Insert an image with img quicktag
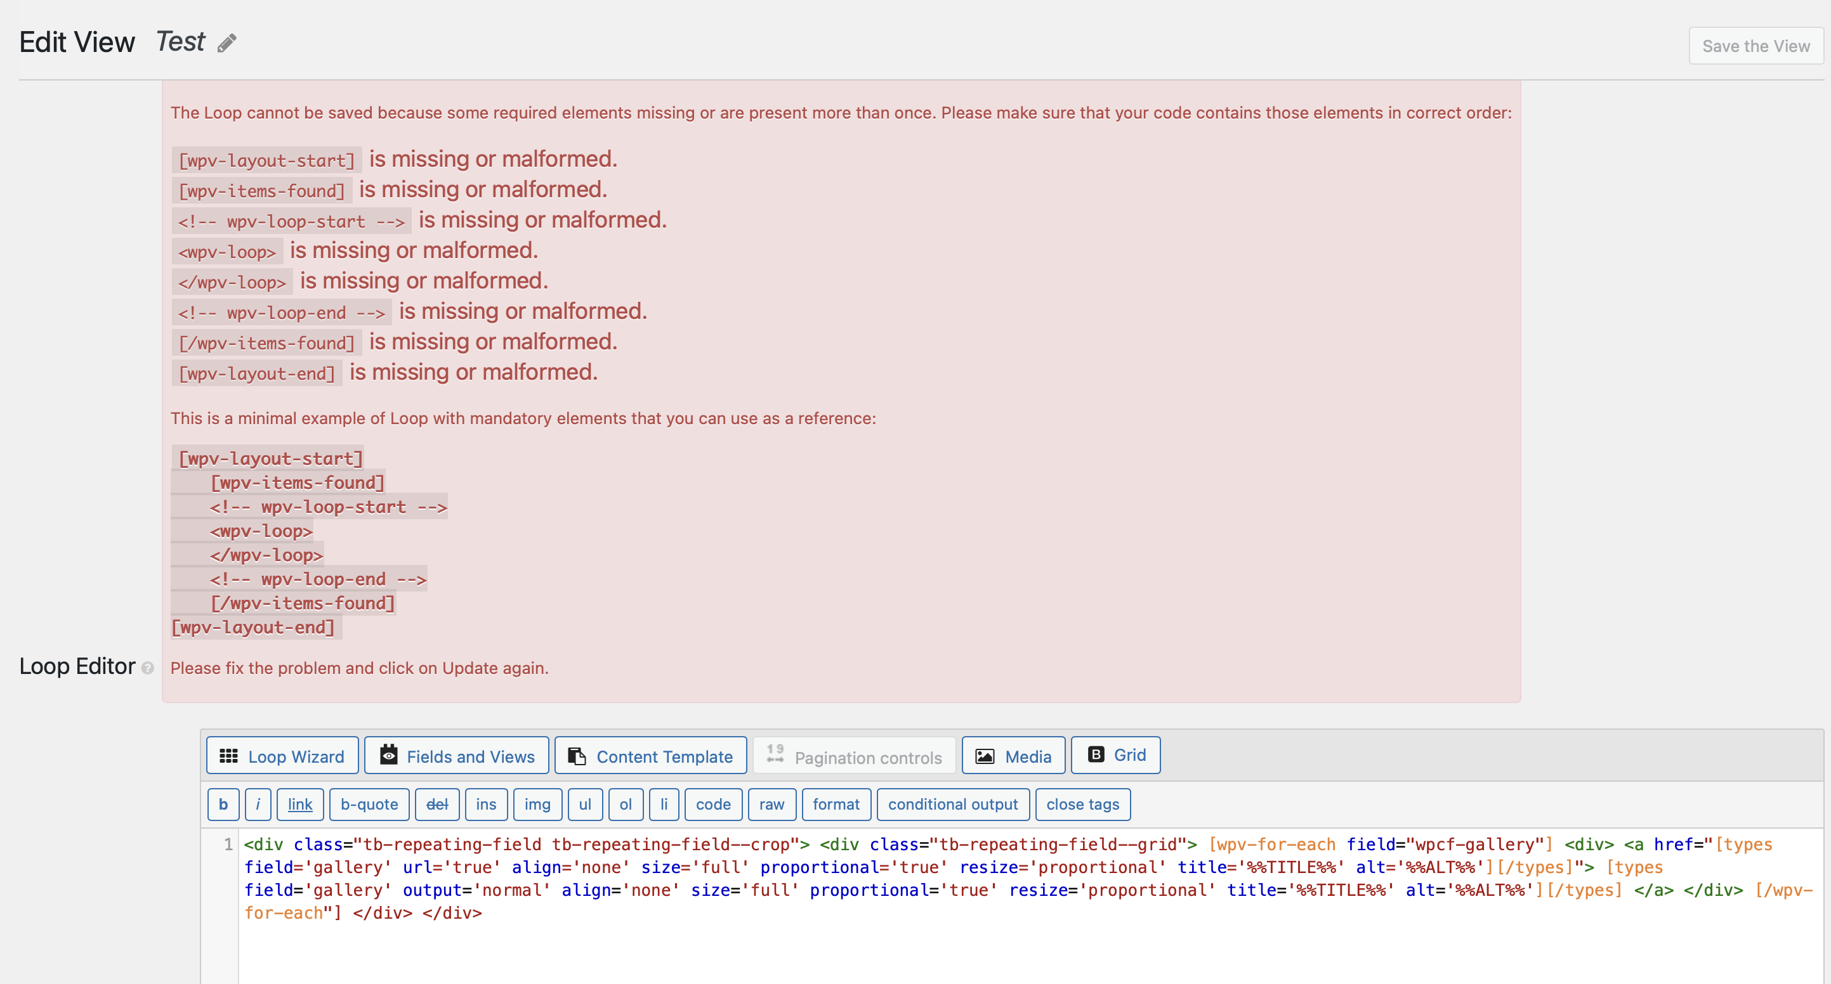This screenshot has width=1831, height=984. click(537, 804)
